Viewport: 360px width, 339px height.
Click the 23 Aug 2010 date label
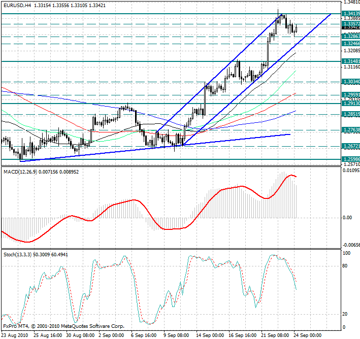click(15, 335)
